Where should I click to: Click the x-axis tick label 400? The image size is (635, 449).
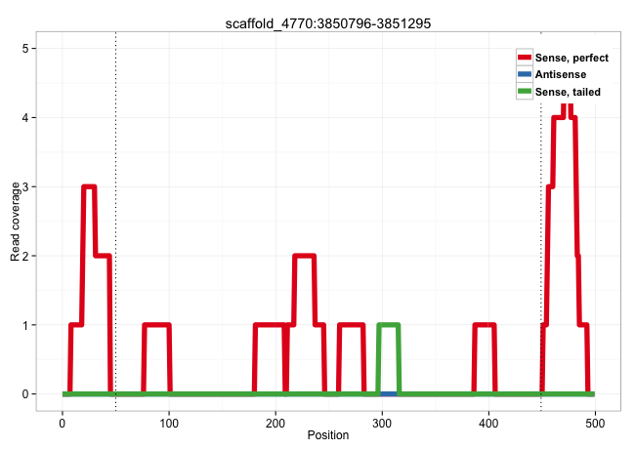point(488,421)
